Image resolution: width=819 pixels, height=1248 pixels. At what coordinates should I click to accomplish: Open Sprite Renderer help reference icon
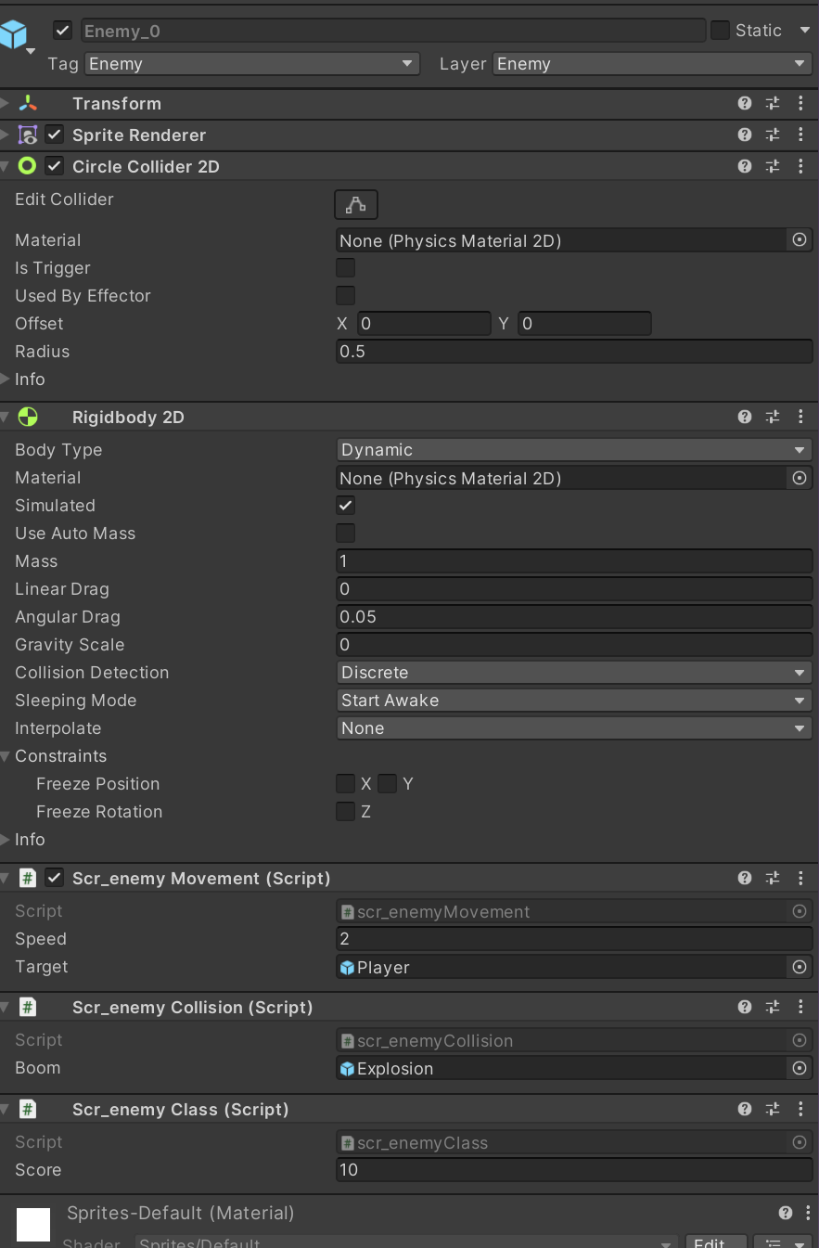(744, 135)
